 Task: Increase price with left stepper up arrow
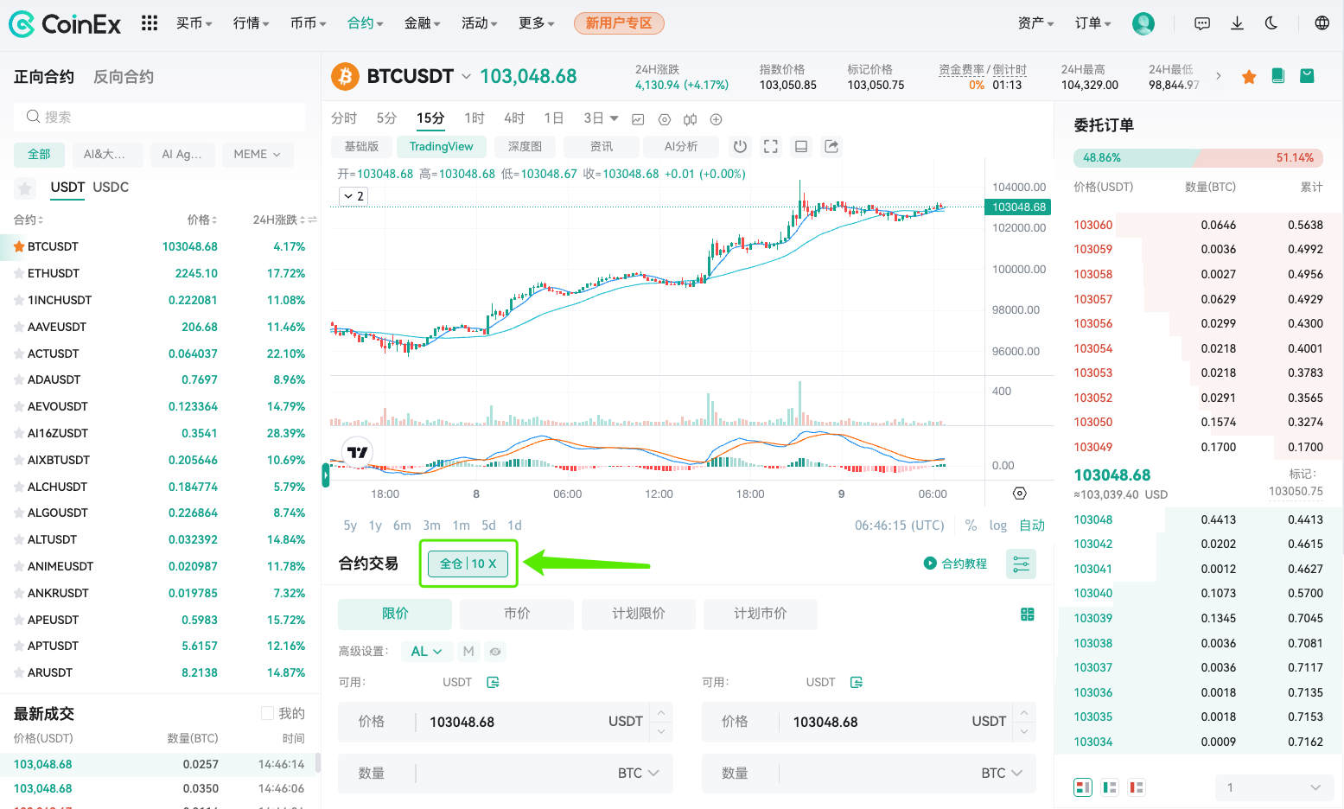pos(661,713)
